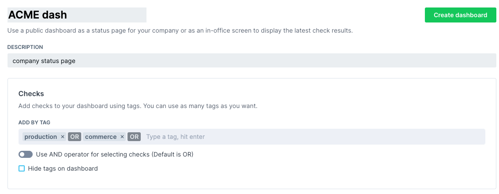Focus the description field 'company status page'
This screenshot has width=499, height=194.
click(251, 61)
